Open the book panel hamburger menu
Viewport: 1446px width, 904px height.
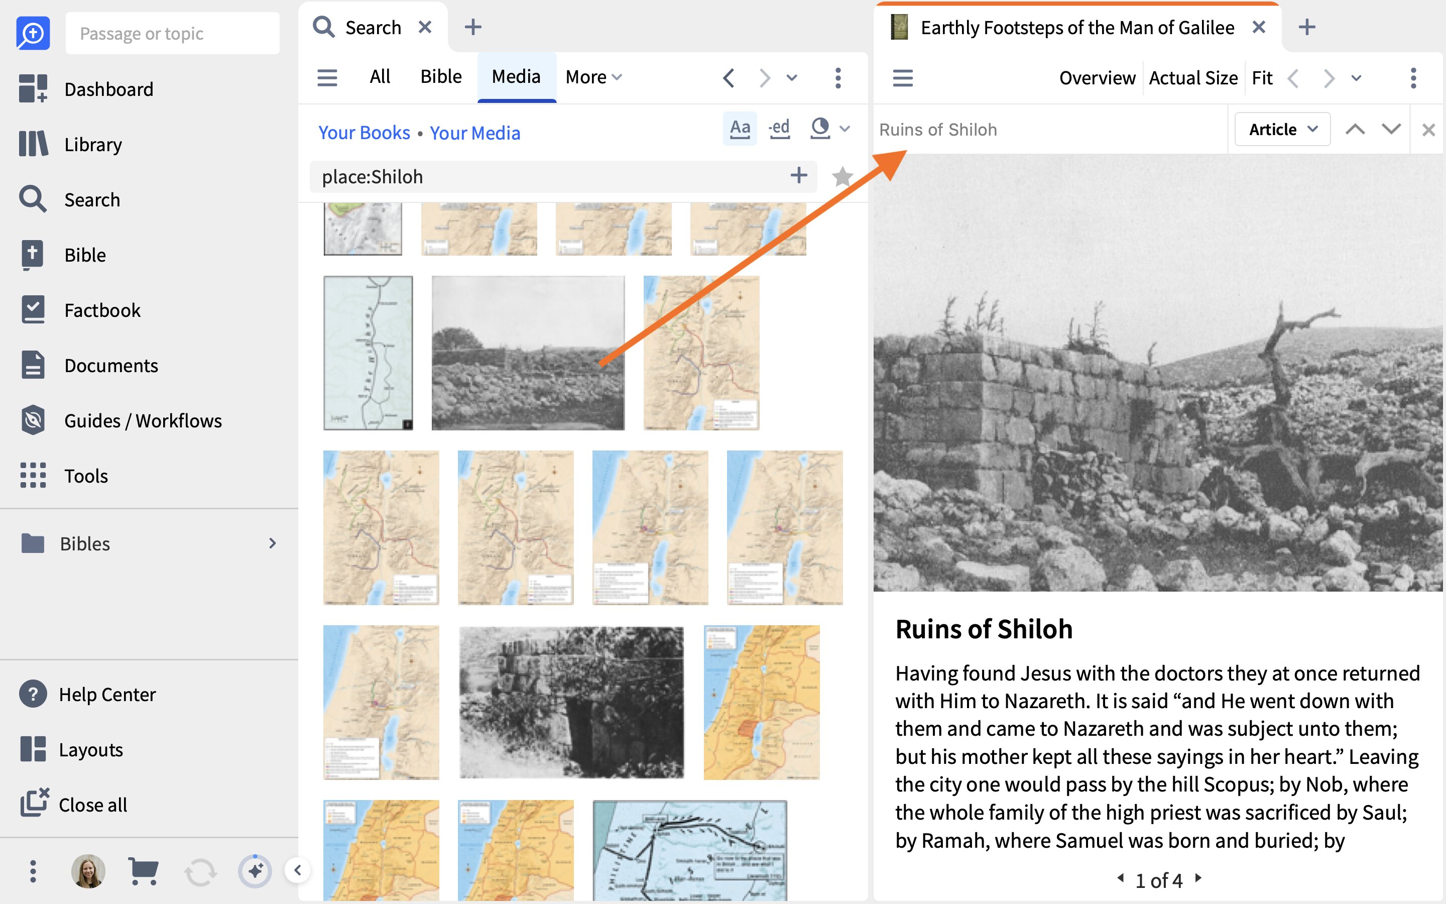[902, 78]
